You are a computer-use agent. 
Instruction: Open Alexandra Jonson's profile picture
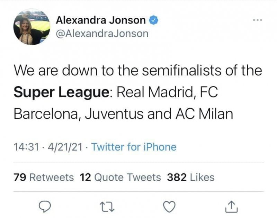30,27
